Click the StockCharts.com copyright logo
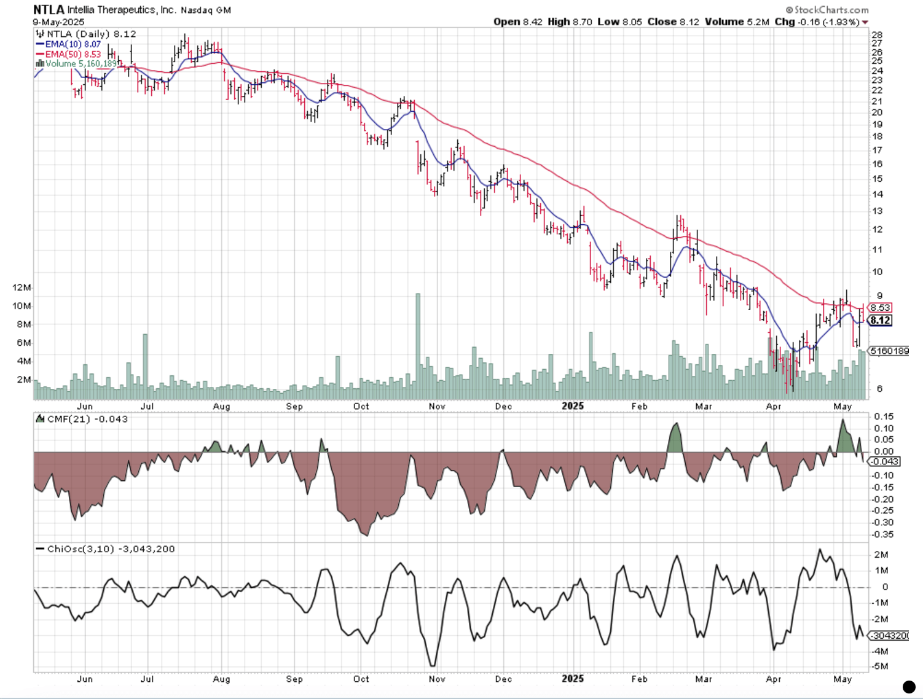 click(x=828, y=9)
